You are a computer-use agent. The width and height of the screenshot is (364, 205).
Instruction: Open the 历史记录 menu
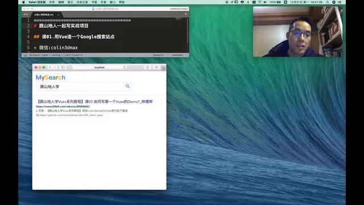tap(82, 2)
